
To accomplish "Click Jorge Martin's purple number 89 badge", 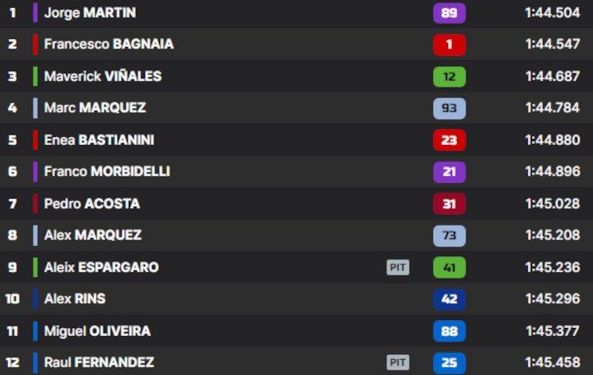I will point(449,13).
